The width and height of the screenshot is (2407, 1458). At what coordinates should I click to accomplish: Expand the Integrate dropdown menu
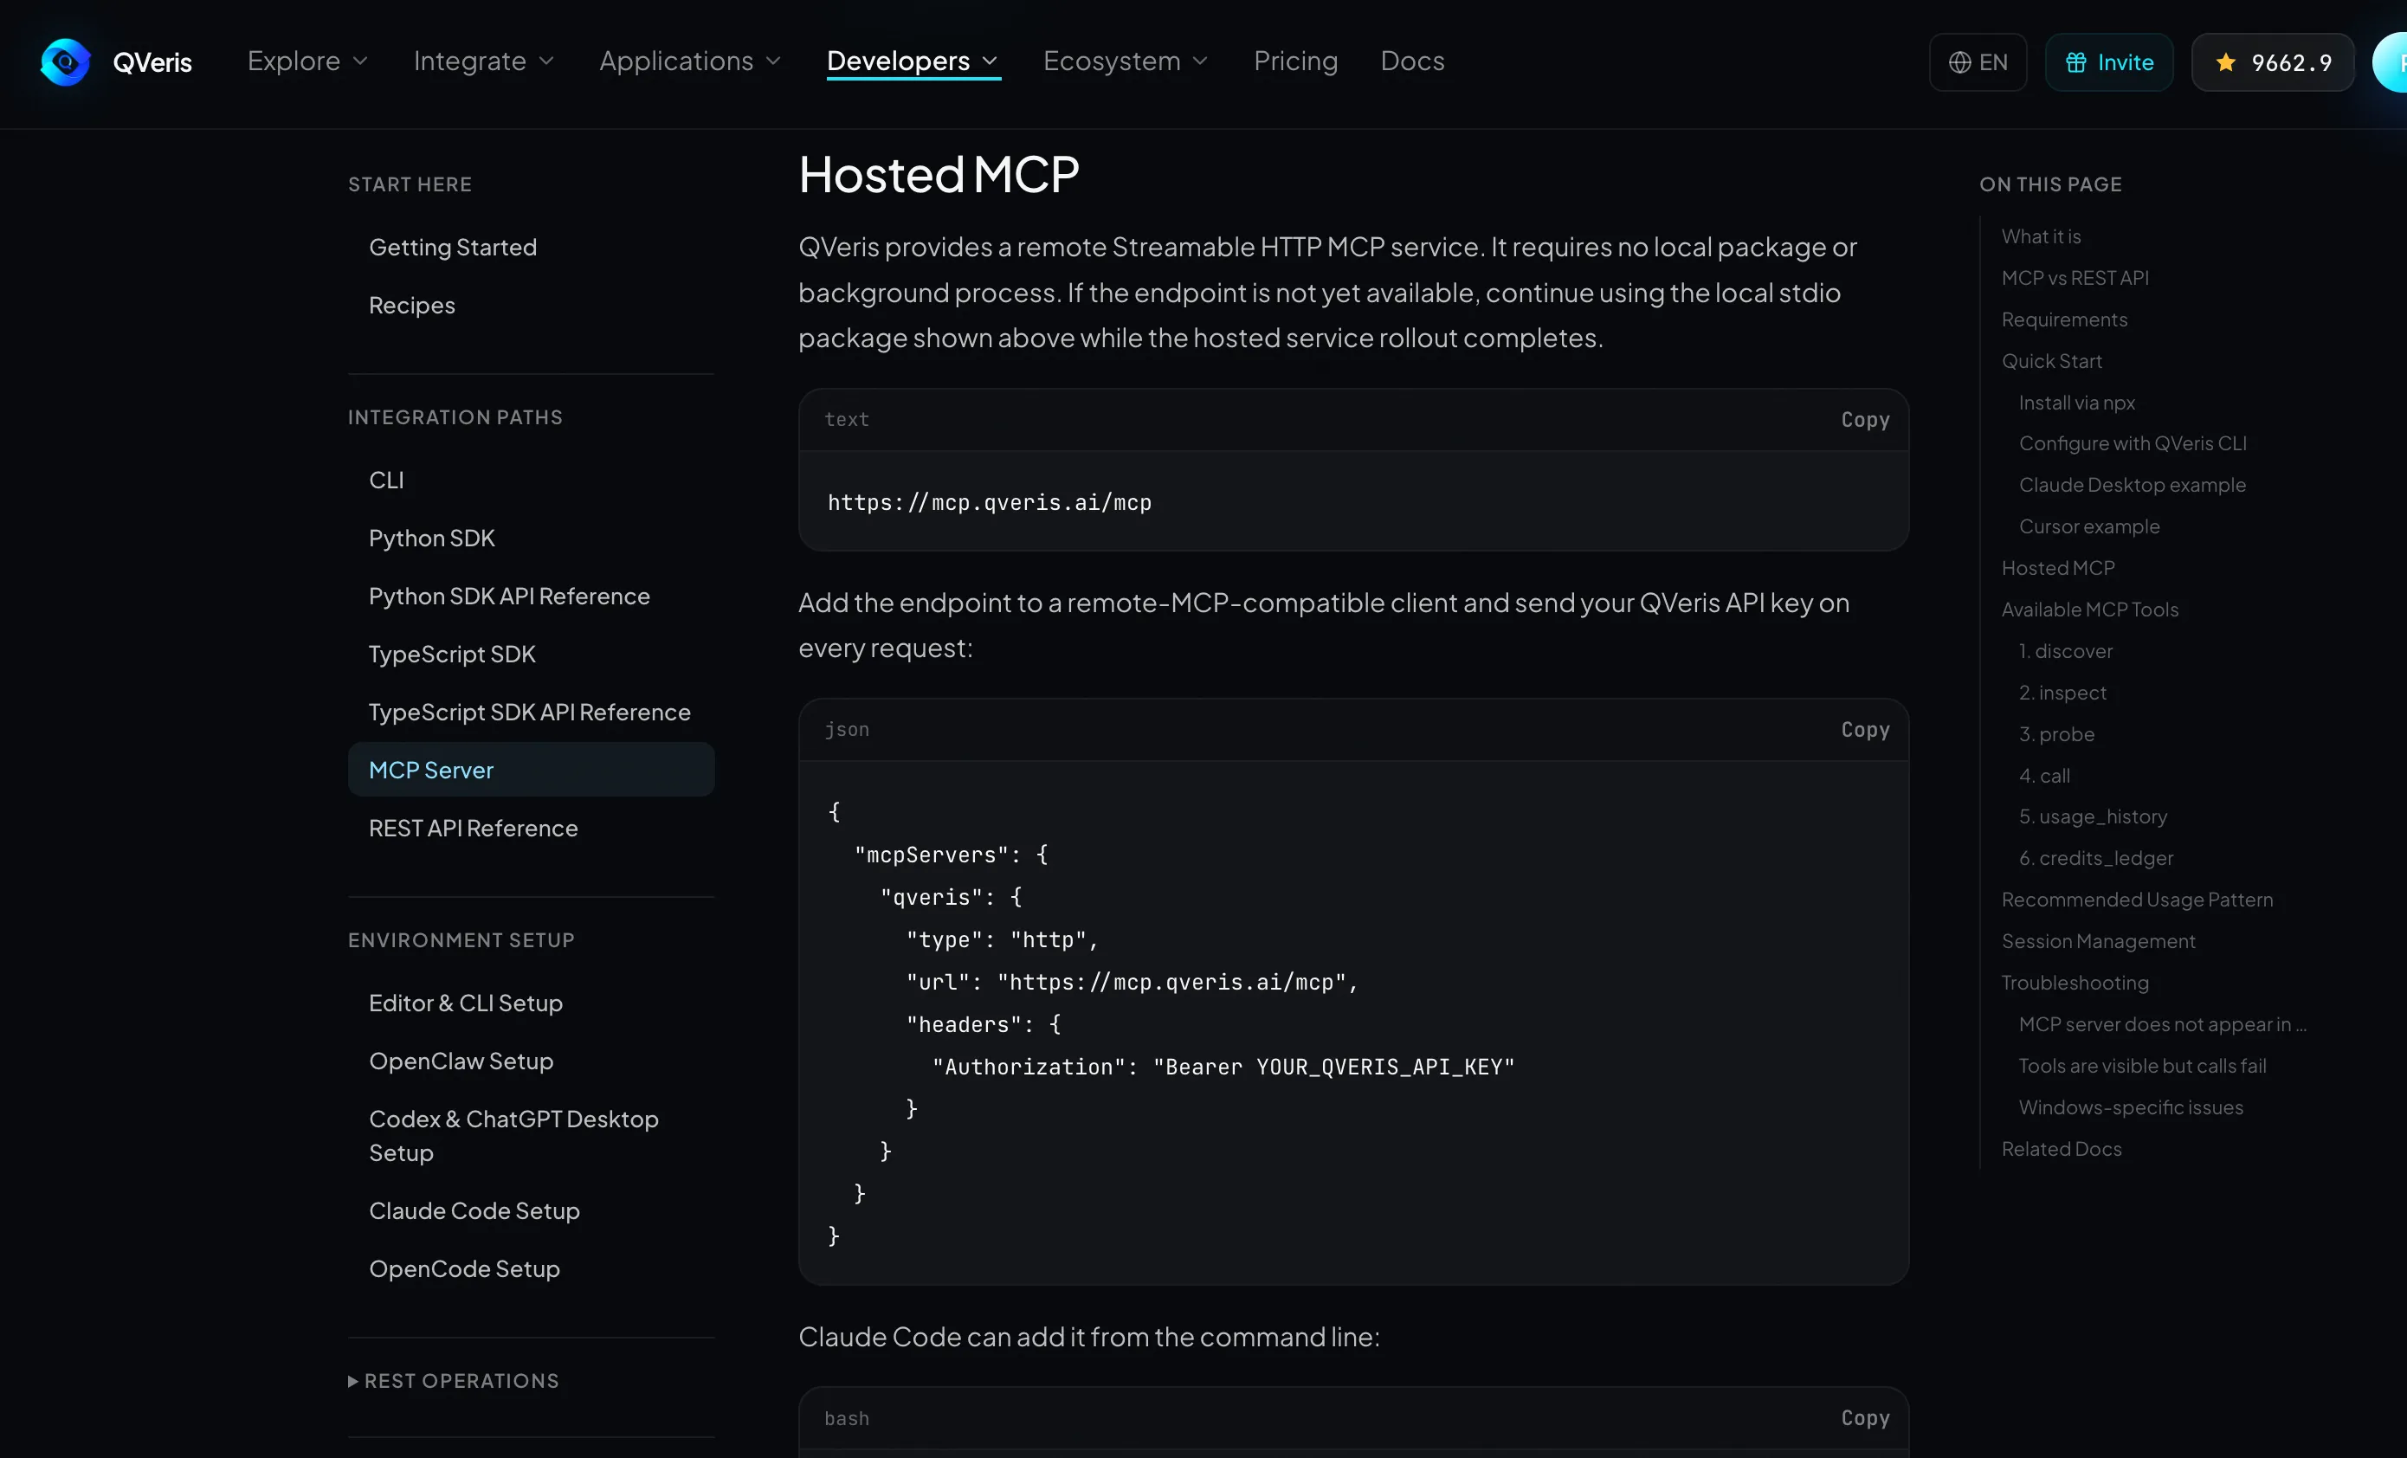[x=483, y=61]
